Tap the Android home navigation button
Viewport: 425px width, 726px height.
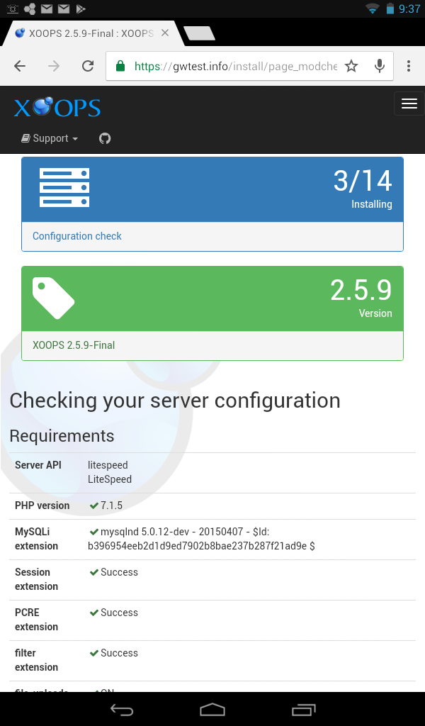(212, 710)
